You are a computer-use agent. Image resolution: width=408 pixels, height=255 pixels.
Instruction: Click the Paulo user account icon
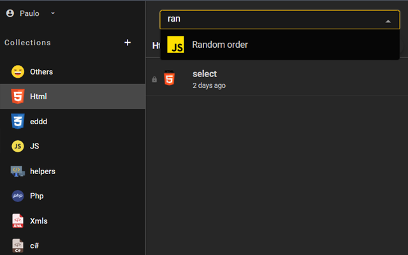tap(10, 13)
